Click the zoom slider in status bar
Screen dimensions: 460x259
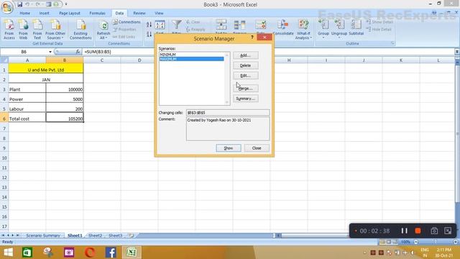coord(436,242)
